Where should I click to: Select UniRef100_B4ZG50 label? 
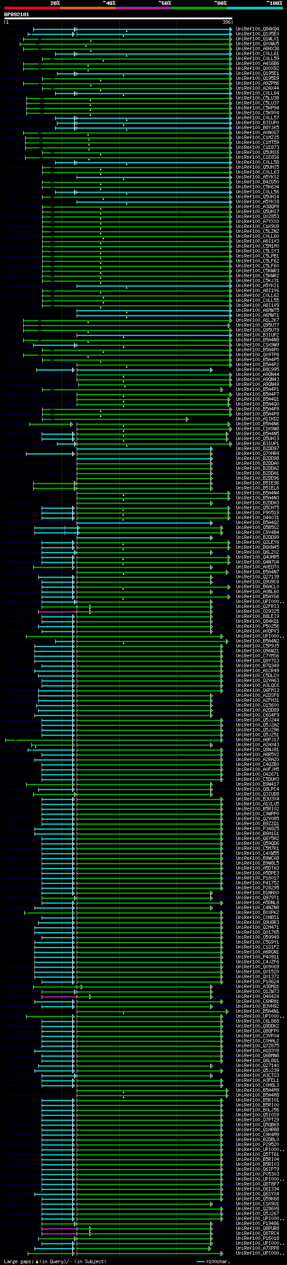click(x=257, y=182)
